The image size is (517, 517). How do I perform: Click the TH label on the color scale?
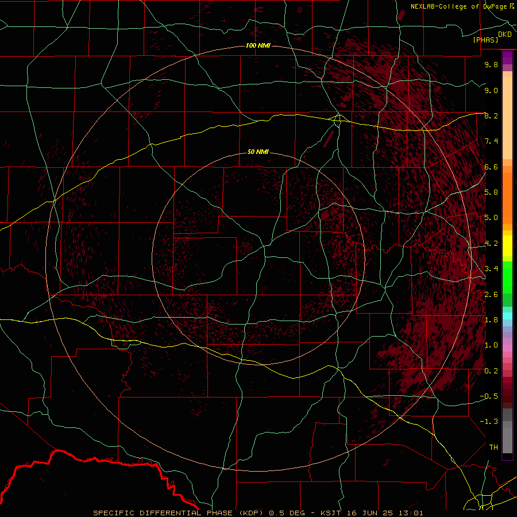(493, 447)
